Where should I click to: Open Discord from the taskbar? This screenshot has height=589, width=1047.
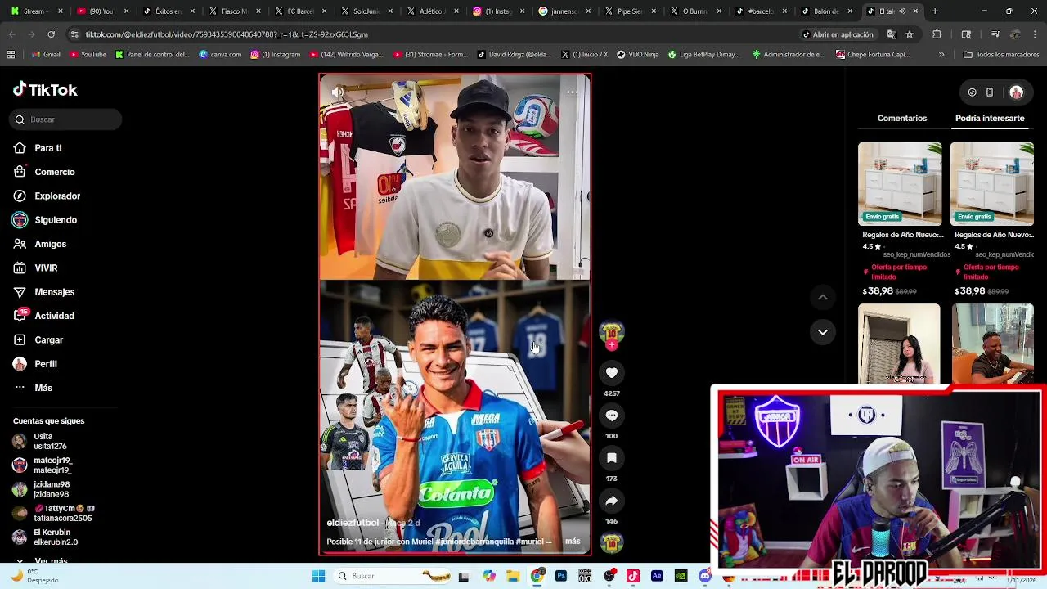[704, 576]
